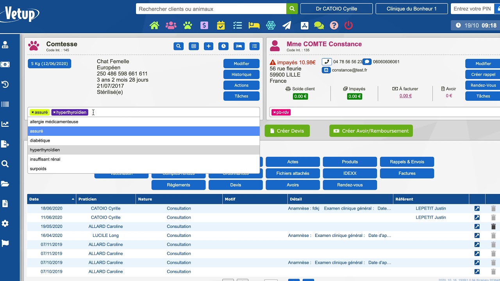Open the Factures tab
The height and width of the screenshot is (281, 500).
(x=407, y=173)
